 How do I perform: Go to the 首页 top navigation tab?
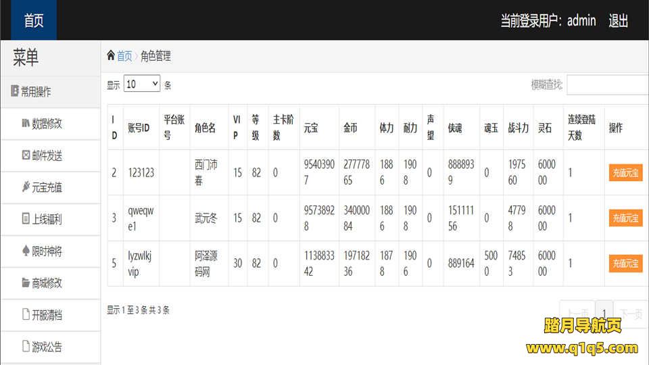[x=34, y=20]
